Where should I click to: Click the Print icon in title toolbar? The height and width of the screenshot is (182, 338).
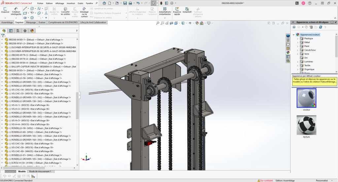click(x=130, y=3)
